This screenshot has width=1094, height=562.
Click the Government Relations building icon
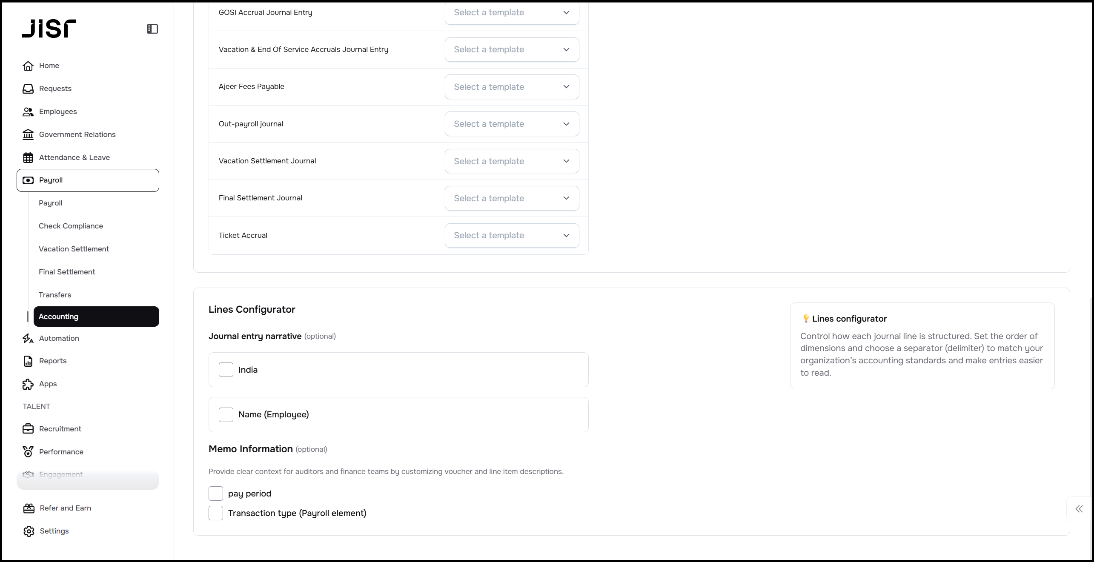[28, 135]
